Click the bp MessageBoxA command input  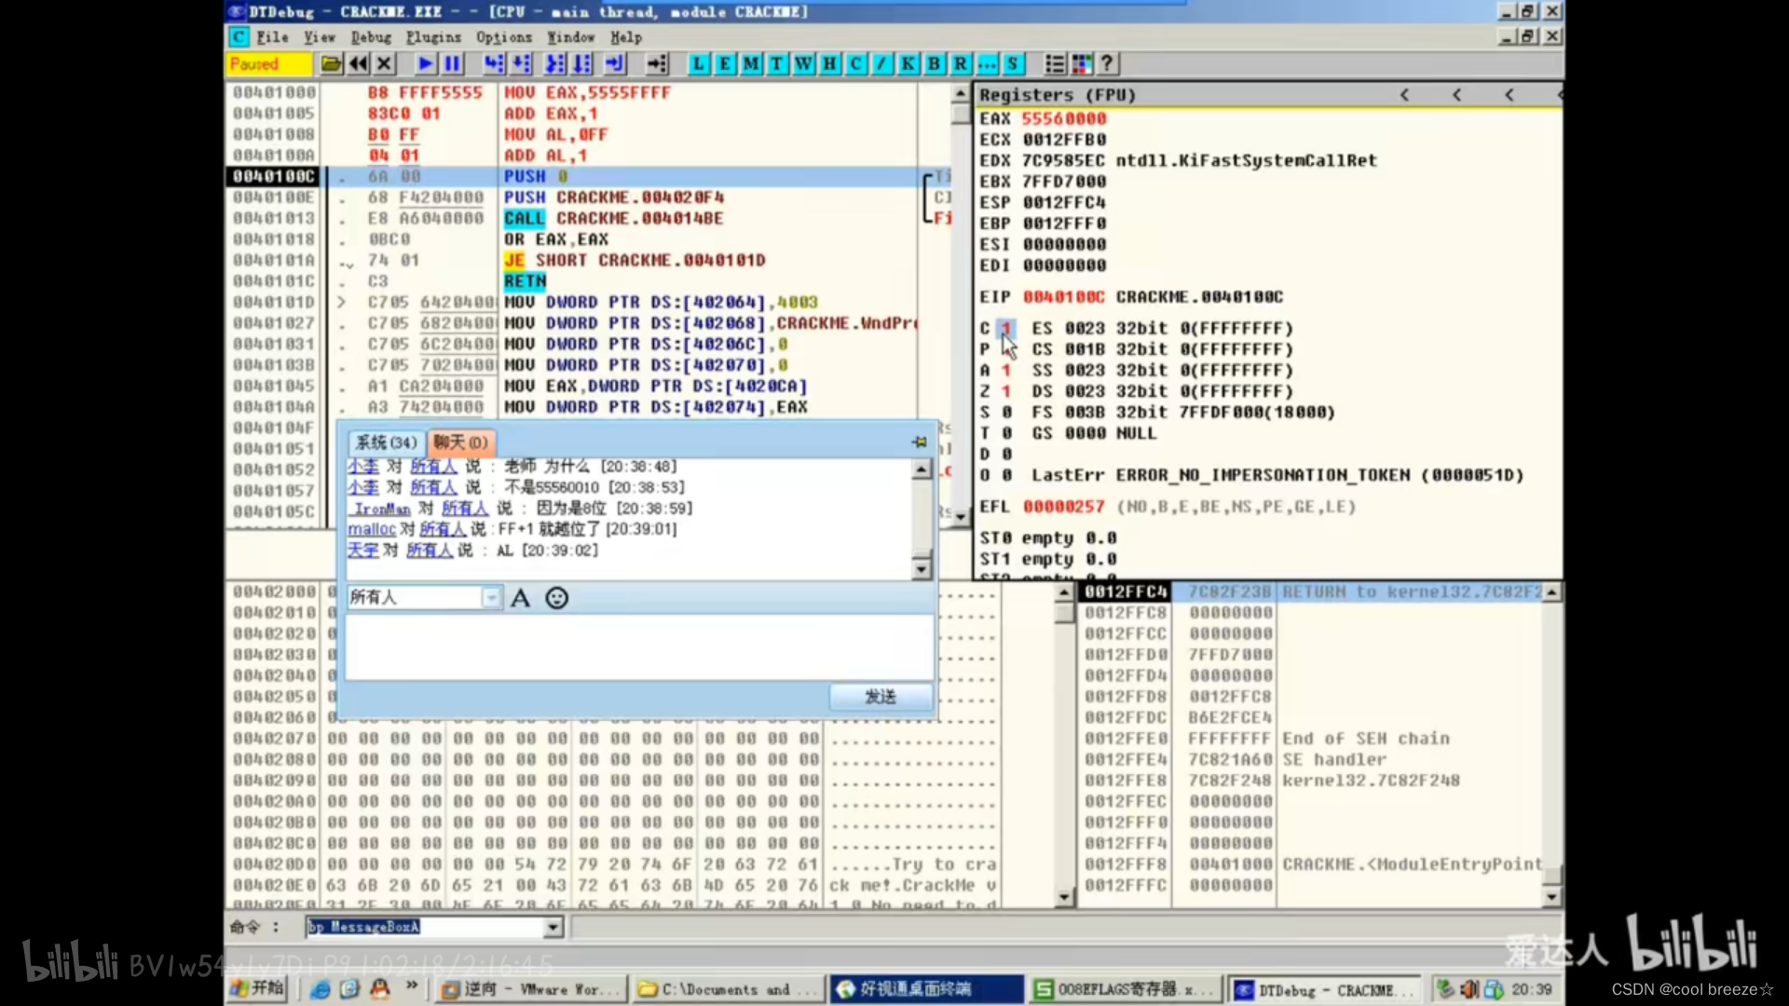pyautogui.click(x=425, y=927)
